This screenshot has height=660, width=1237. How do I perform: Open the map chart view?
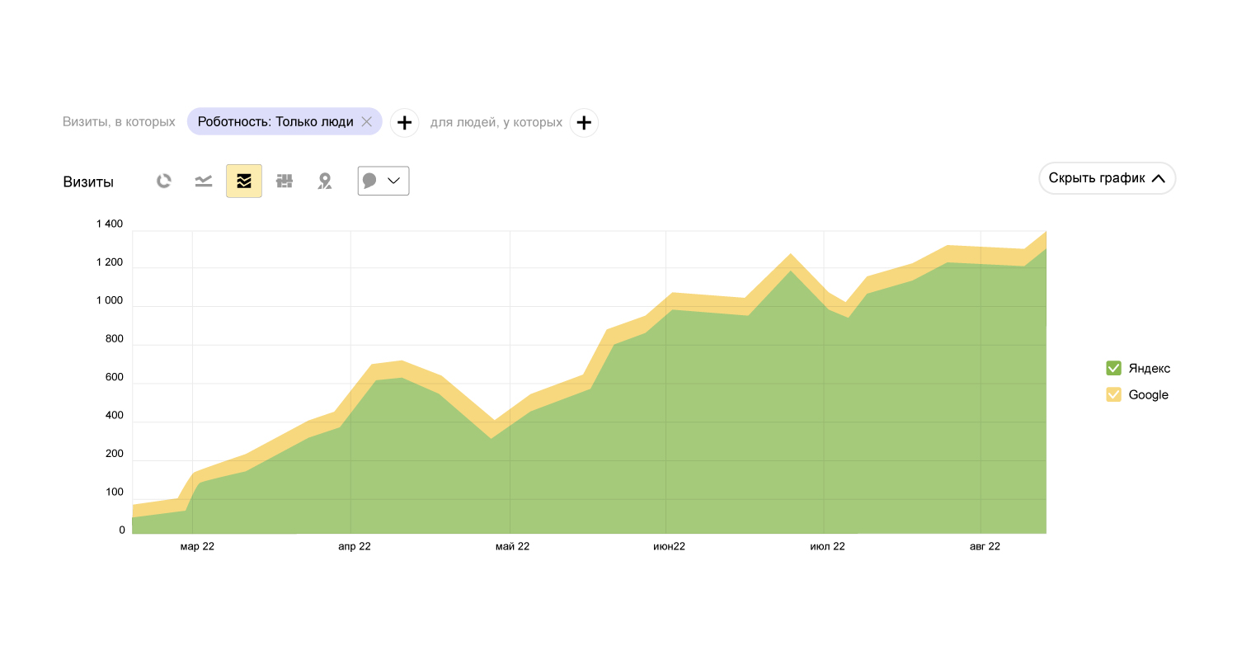coord(325,181)
